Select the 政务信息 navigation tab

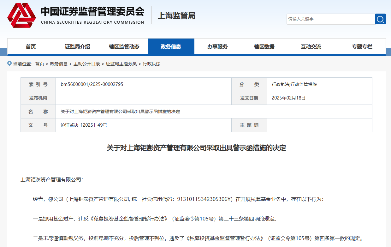coord(171,47)
